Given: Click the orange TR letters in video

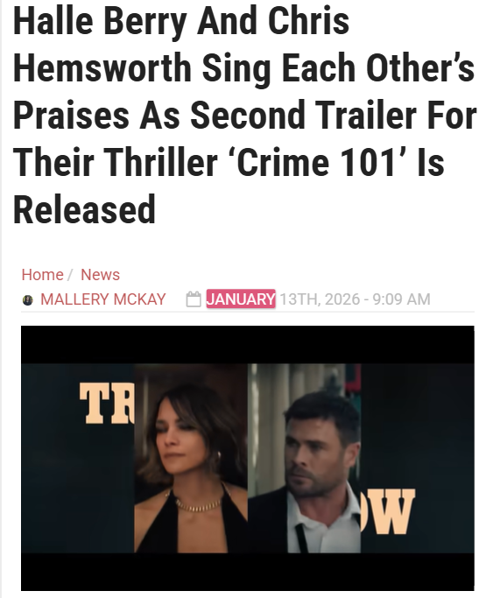Looking at the screenshot, I should 107,404.
